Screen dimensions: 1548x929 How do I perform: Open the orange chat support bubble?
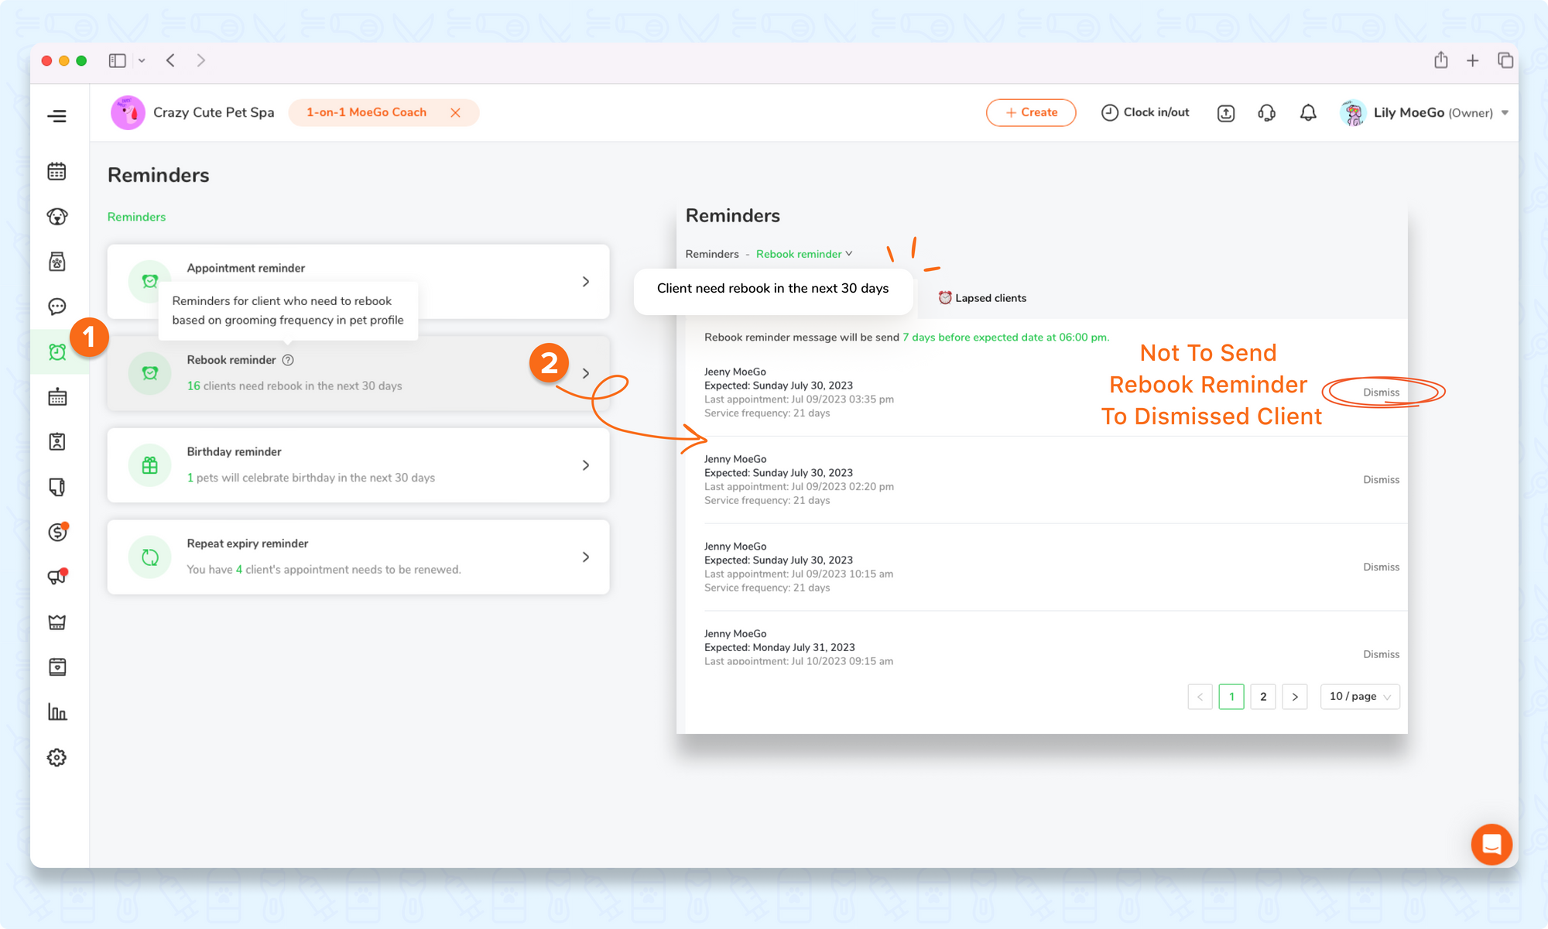1491,844
